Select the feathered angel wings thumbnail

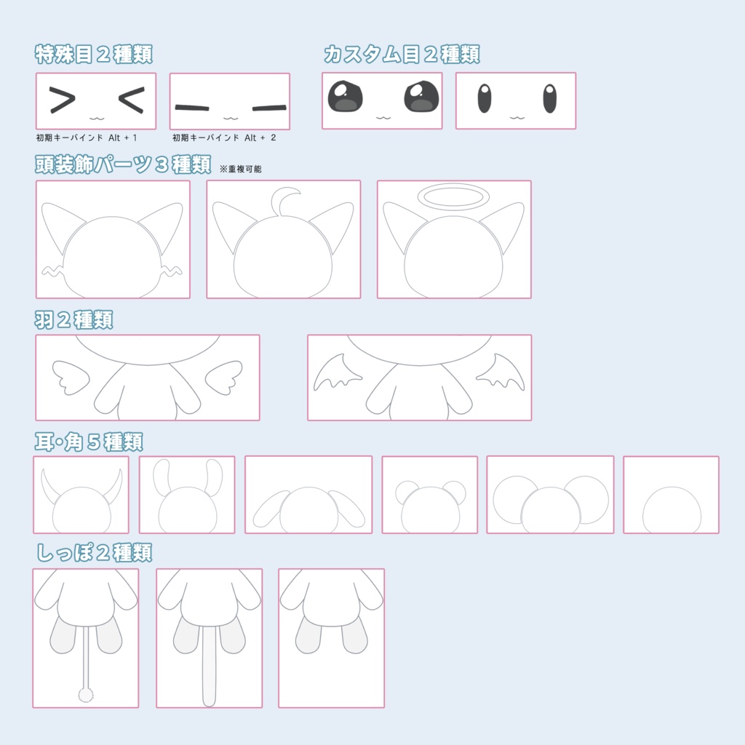pyautogui.click(x=148, y=378)
